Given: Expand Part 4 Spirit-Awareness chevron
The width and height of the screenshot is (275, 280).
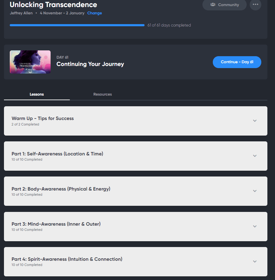Looking at the screenshot, I should 255,261.
